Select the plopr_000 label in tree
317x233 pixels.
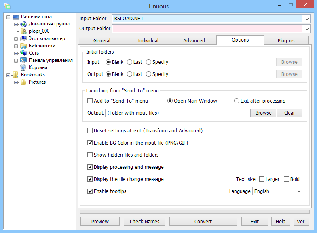tap(39, 31)
